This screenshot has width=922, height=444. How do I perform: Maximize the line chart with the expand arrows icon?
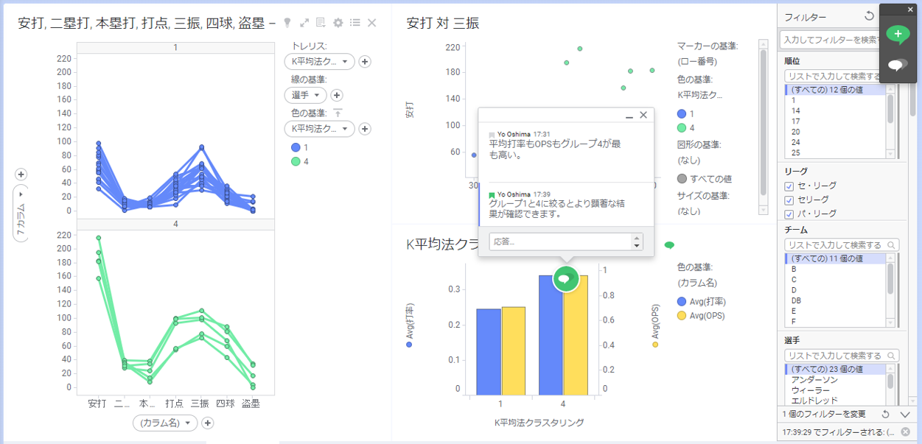click(304, 23)
